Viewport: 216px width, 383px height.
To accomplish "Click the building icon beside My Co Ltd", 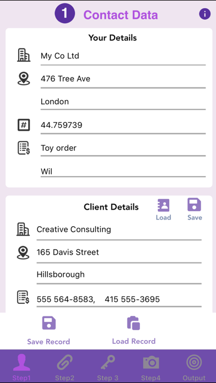I will pyautogui.click(x=24, y=55).
